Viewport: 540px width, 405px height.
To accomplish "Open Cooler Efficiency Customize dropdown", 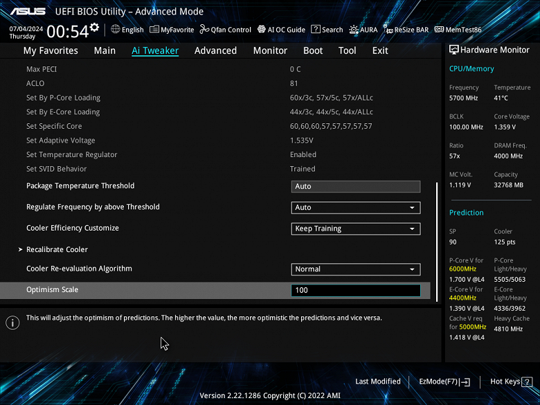I will [356, 228].
